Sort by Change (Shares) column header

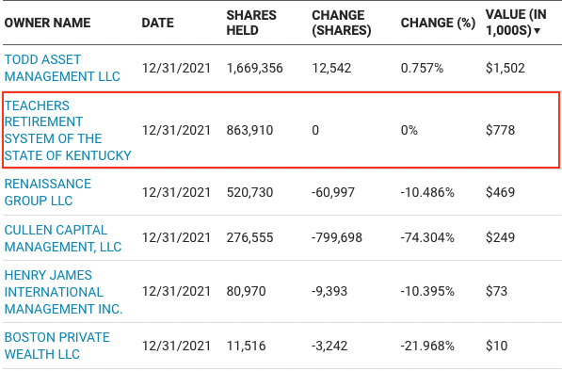pos(341,23)
